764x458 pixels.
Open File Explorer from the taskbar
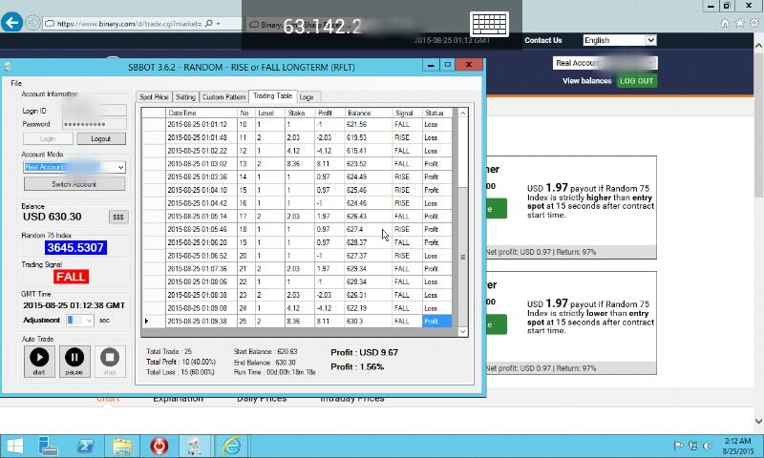click(122, 446)
